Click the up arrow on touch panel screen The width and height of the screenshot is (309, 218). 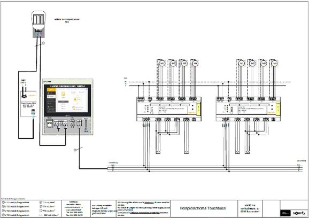tap(77, 96)
